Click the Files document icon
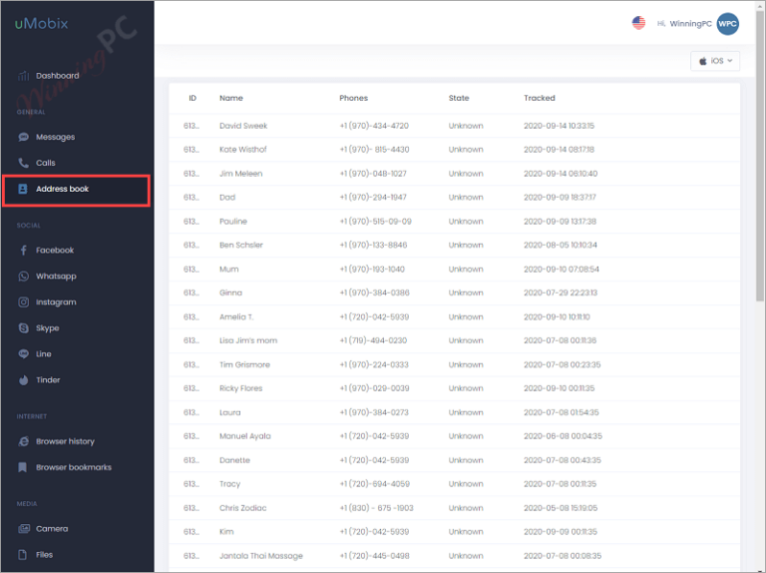Image resolution: width=766 pixels, height=573 pixels. click(x=23, y=555)
